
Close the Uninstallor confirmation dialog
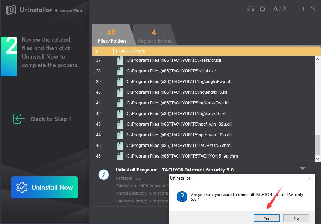point(310,178)
